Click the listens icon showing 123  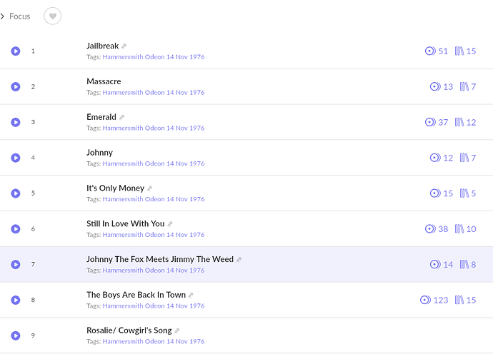pos(425,300)
